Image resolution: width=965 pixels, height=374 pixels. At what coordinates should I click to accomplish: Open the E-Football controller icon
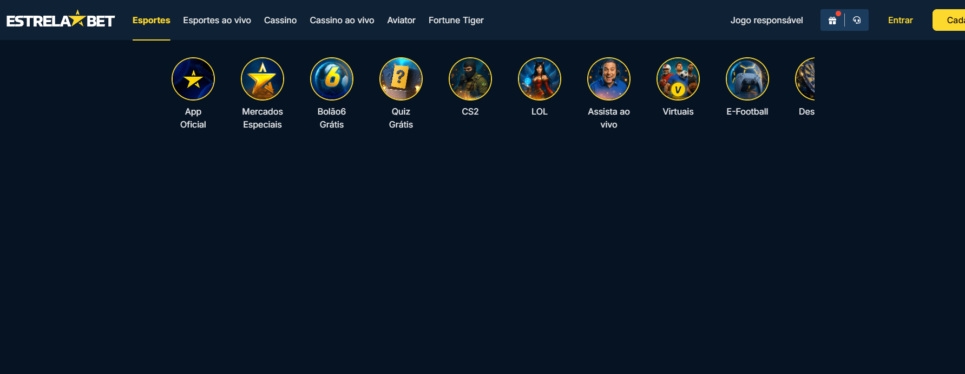click(x=747, y=79)
